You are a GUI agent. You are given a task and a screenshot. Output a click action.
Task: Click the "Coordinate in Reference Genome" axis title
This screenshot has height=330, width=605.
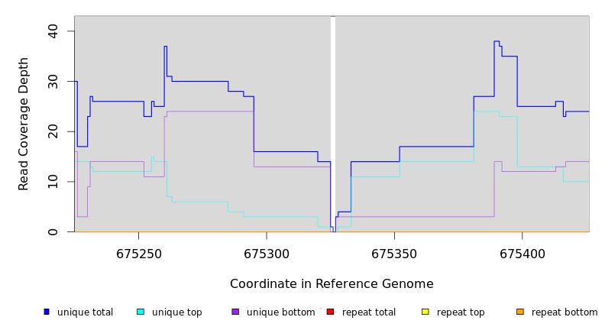tap(332, 284)
